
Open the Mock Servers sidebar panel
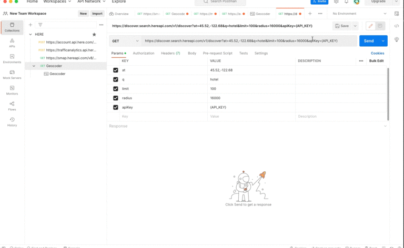tap(12, 75)
